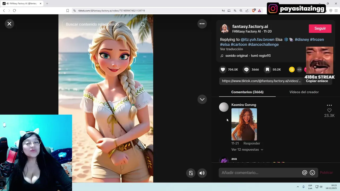The width and height of the screenshot is (340, 191).
Task: Like the video with the heart icon
Action: tap(223, 70)
